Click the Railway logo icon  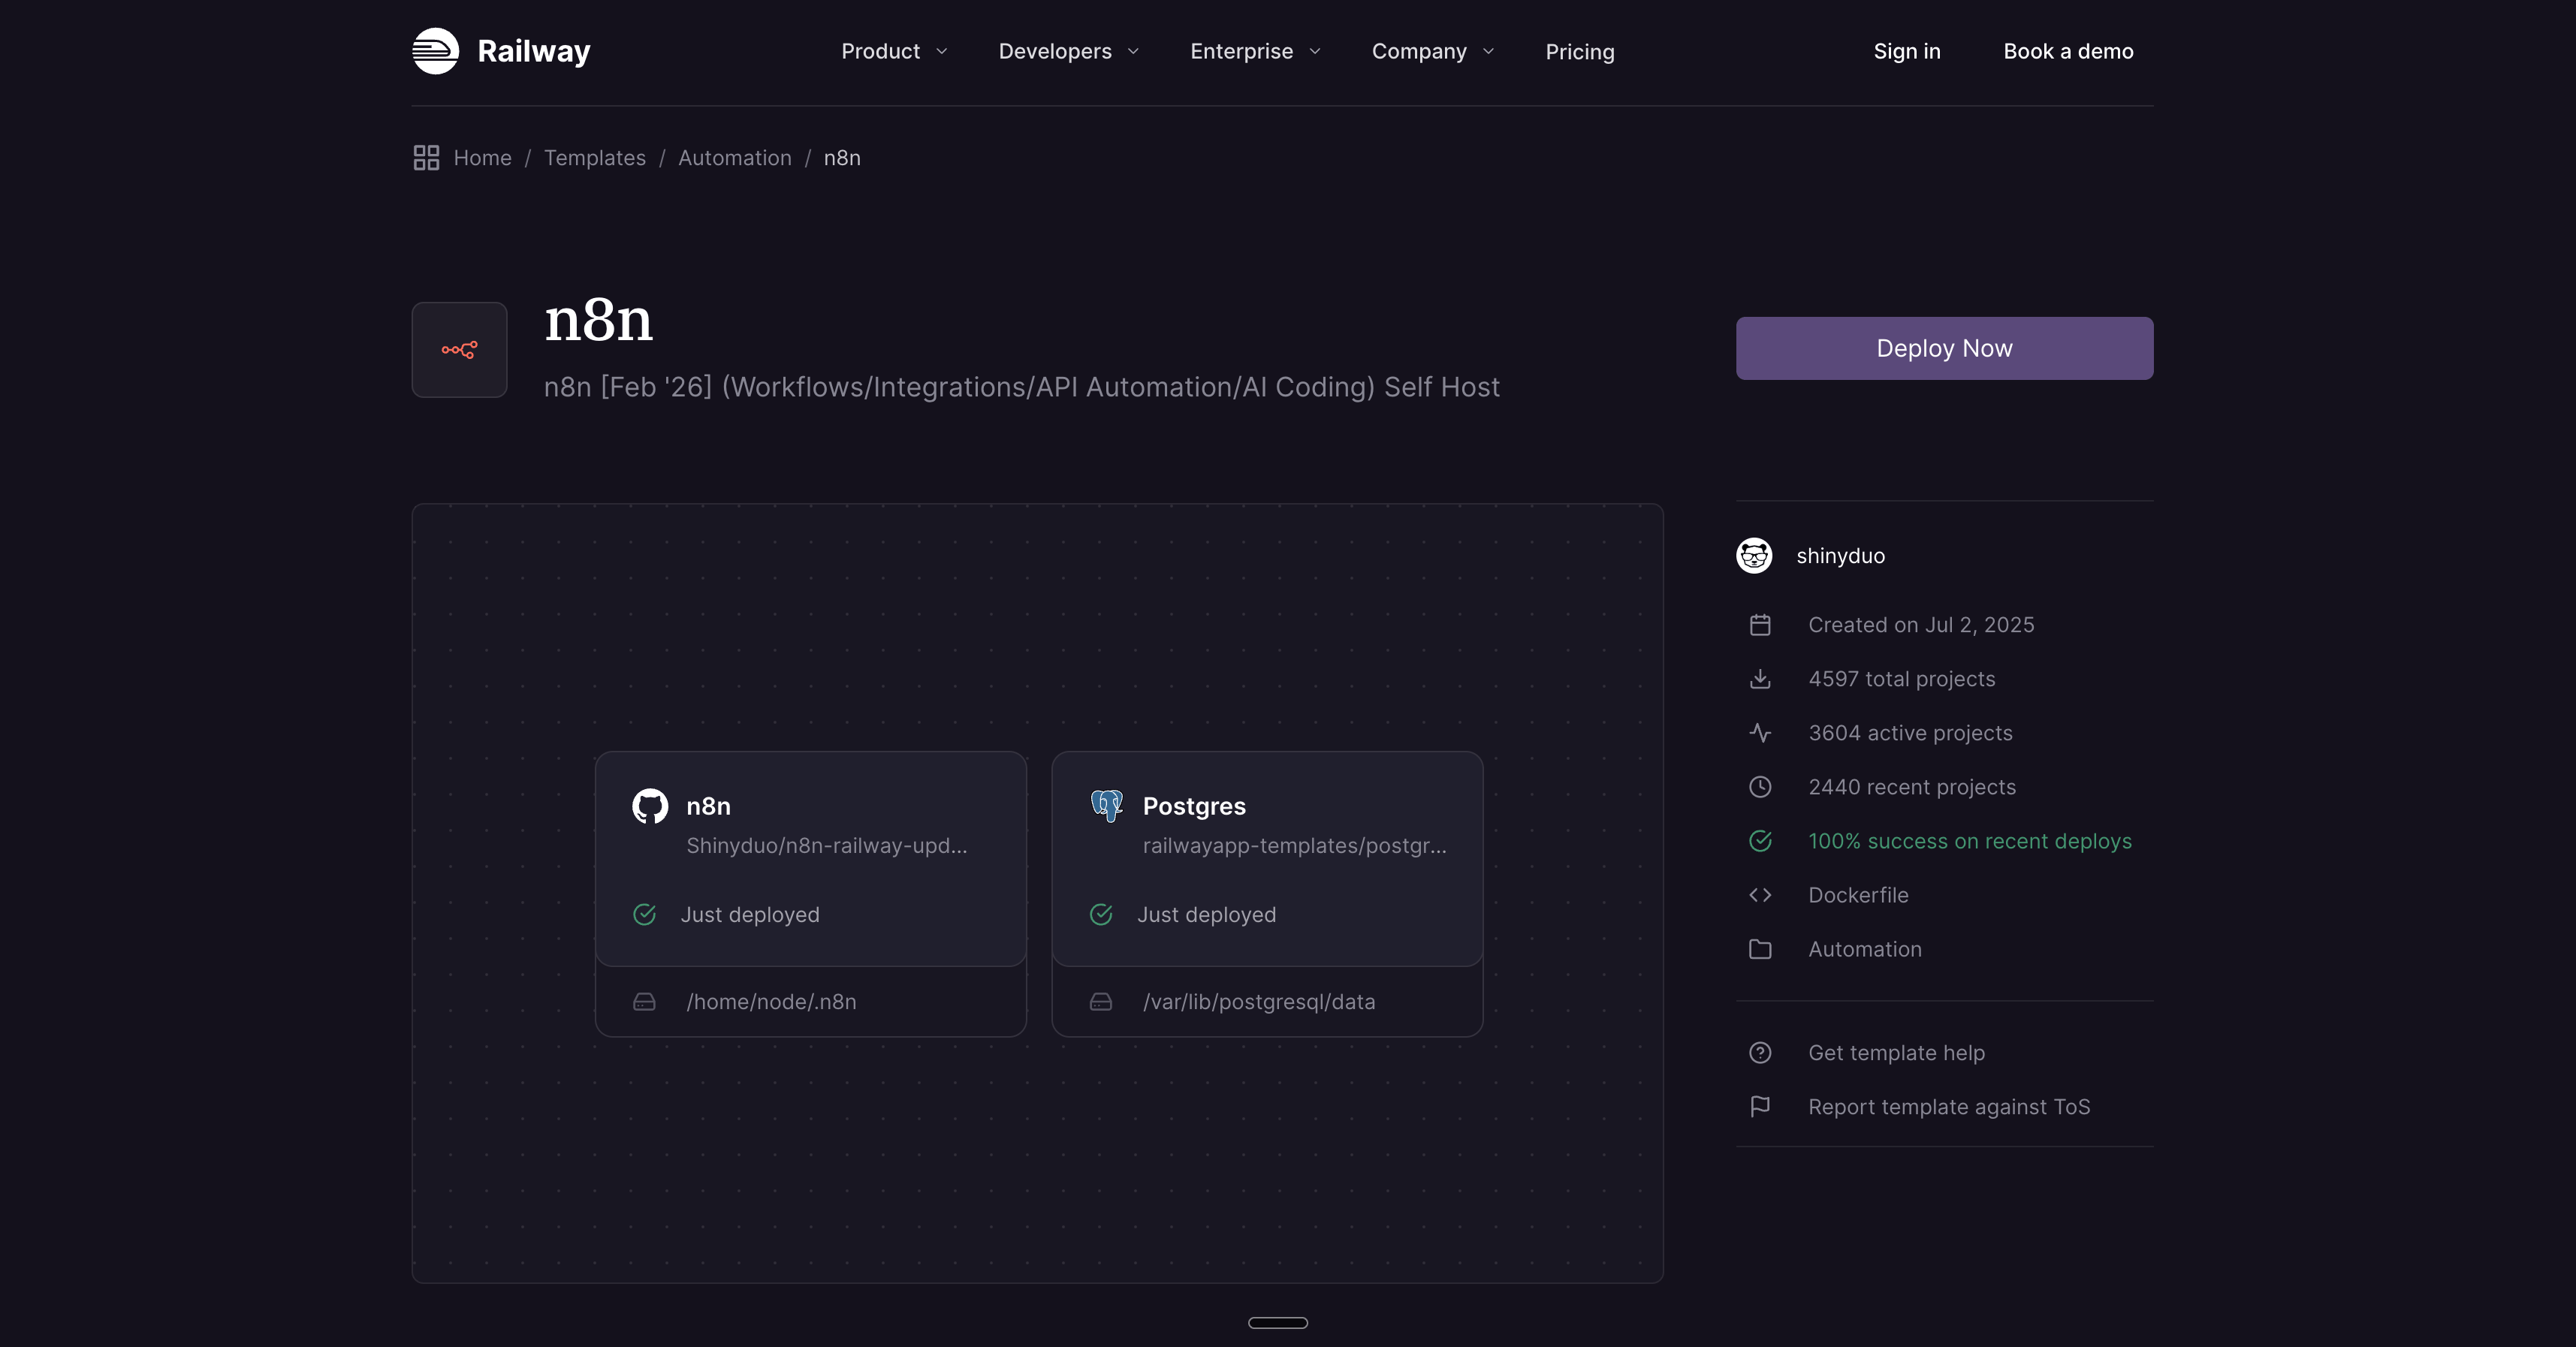pos(435,51)
